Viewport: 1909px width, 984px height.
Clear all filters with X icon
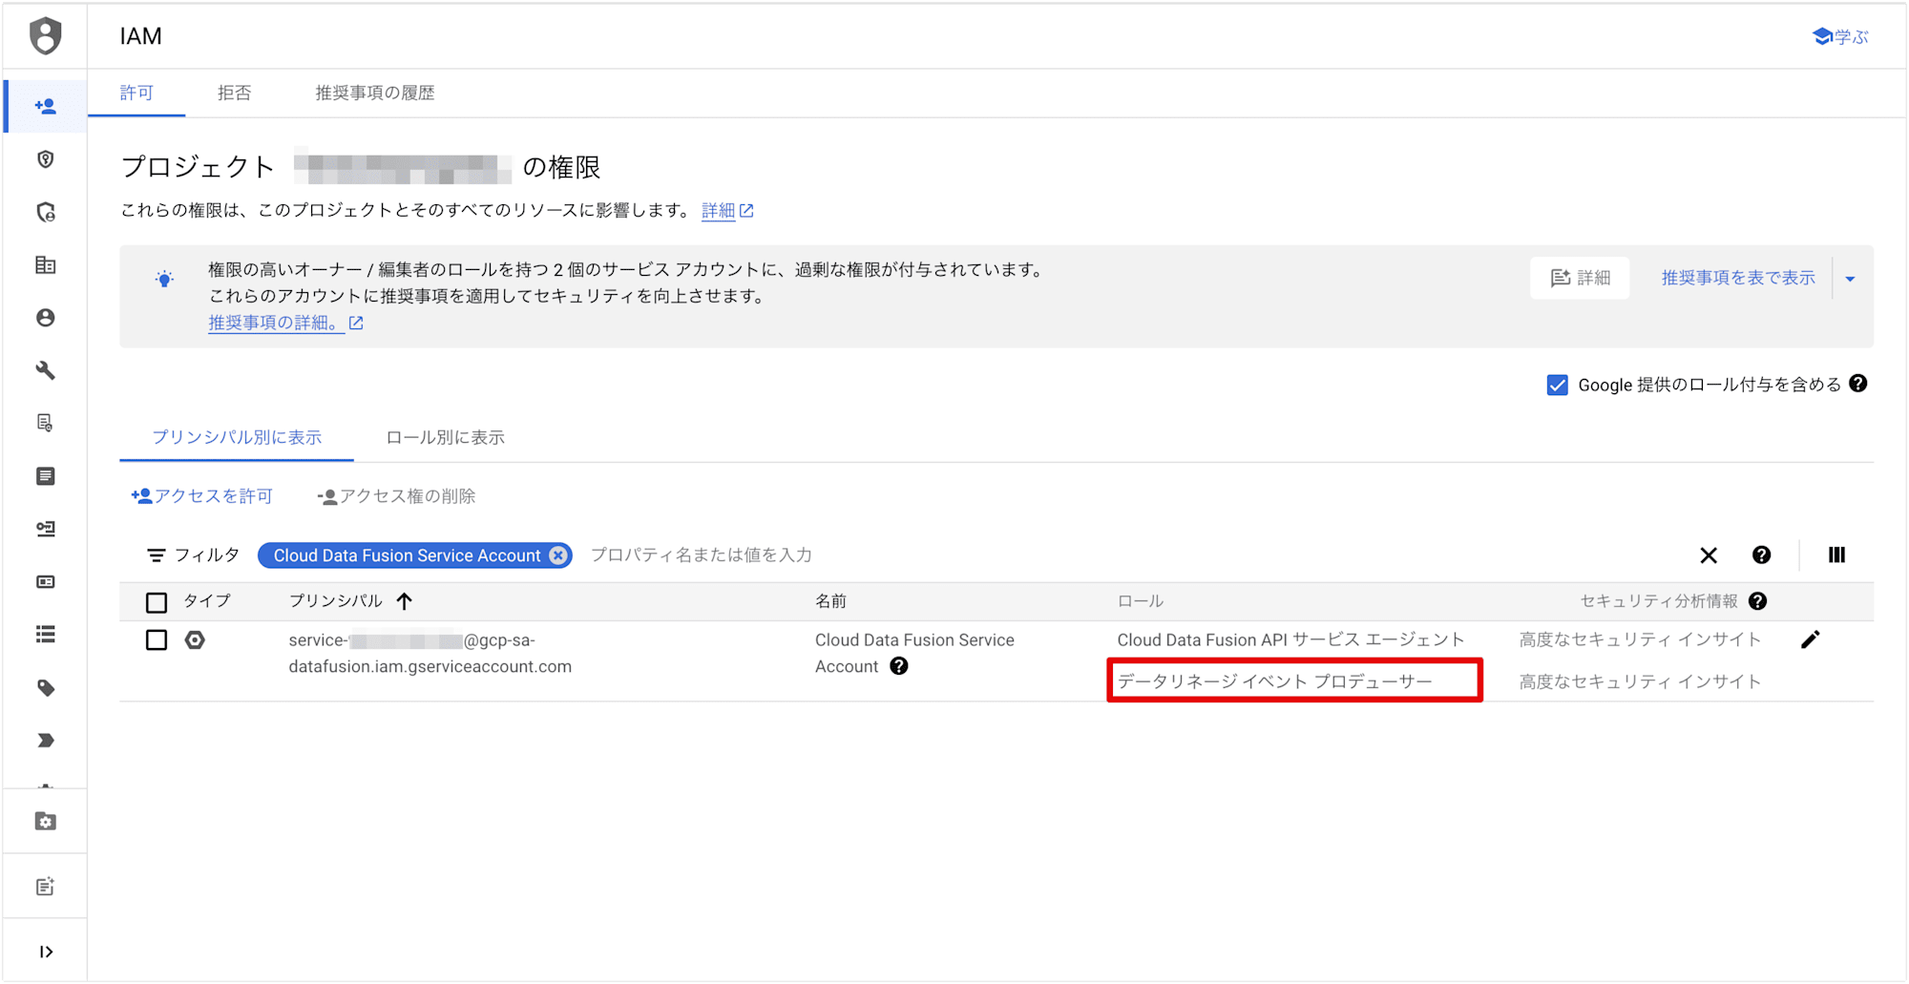[1709, 555]
